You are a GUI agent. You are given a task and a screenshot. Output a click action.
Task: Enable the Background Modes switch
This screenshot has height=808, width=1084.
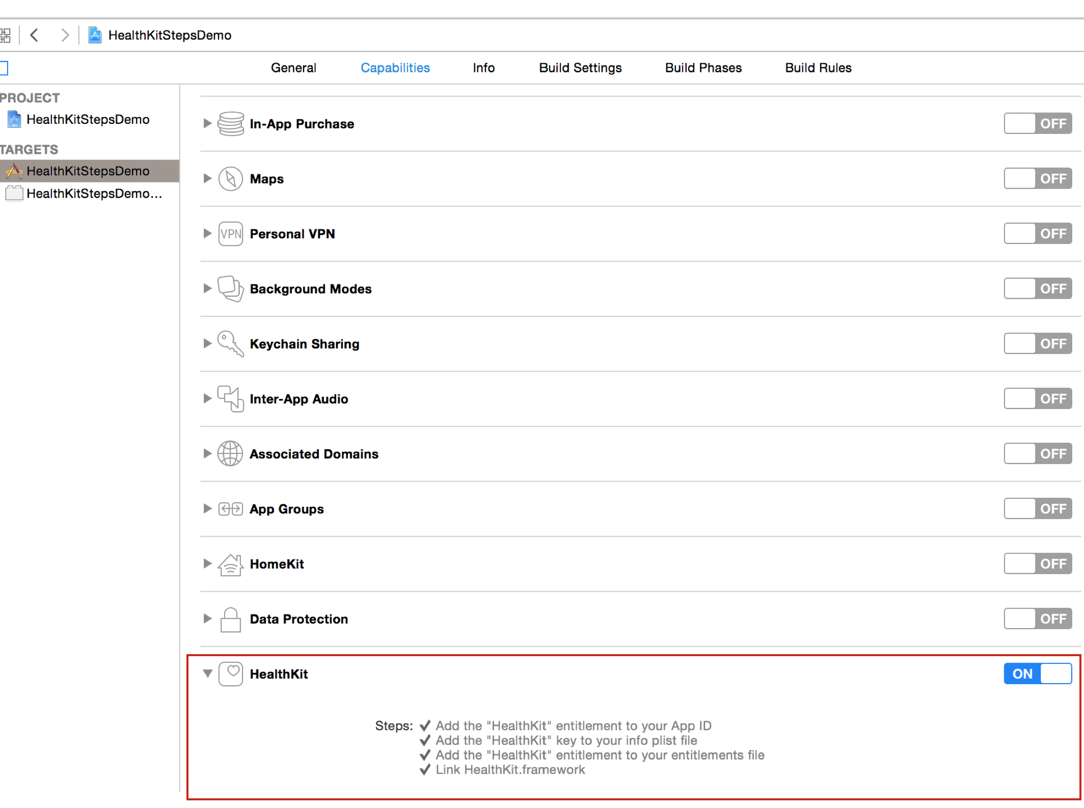[x=1037, y=288]
